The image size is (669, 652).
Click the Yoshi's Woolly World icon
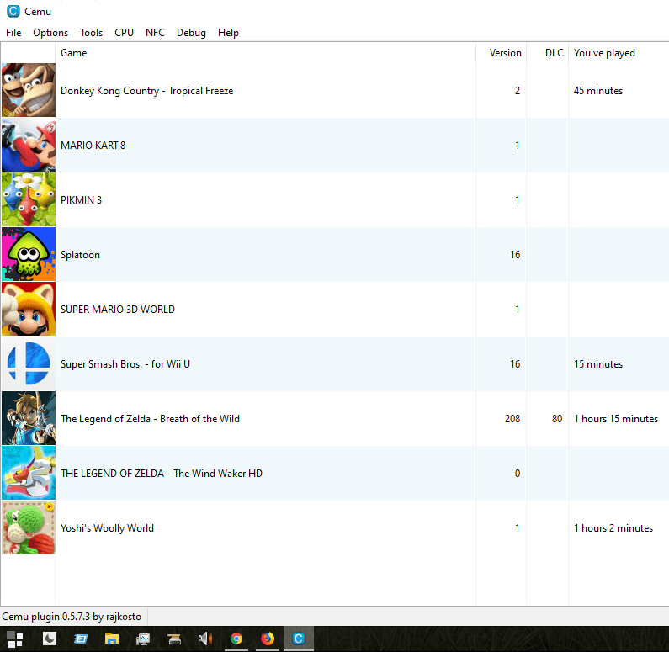coord(29,527)
